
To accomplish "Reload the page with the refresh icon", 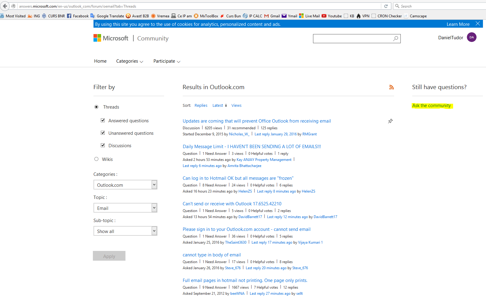I will coord(386,6).
